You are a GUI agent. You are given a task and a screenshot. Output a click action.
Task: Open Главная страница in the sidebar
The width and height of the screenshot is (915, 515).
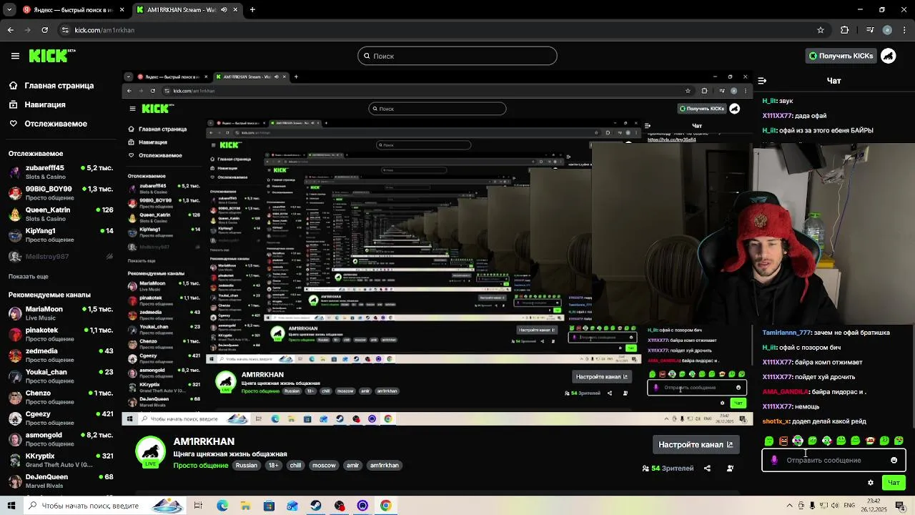51,86
